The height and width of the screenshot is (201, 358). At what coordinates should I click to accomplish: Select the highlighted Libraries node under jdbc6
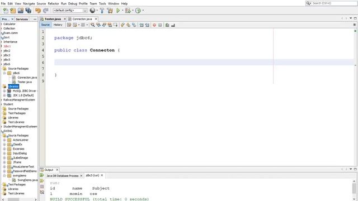pyautogui.click(x=13, y=87)
